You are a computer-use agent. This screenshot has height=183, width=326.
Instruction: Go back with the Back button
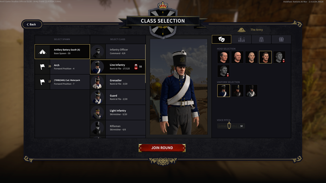coord(32,24)
